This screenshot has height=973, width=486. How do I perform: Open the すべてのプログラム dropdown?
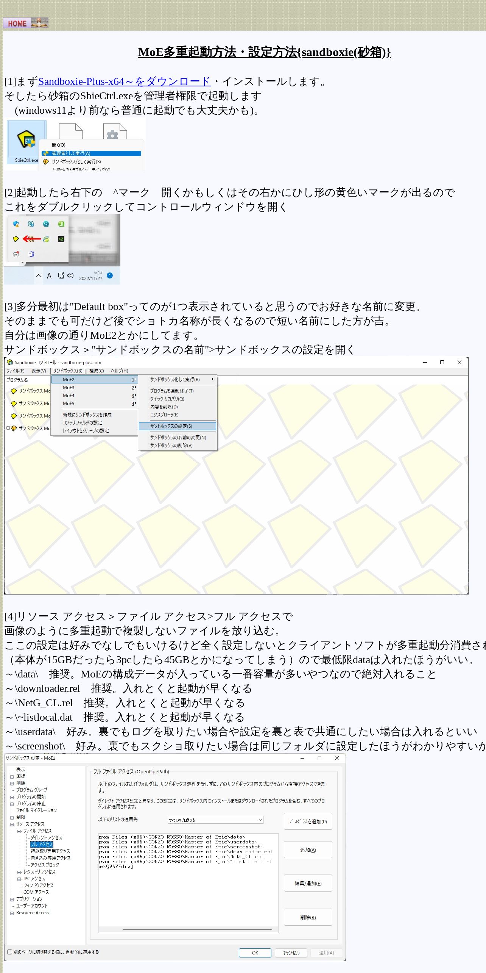click(x=215, y=820)
